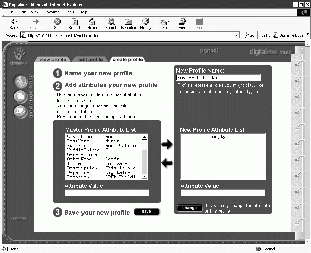Select the create profile tab
Viewport: 311px width, 253px height.
[x=127, y=59]
